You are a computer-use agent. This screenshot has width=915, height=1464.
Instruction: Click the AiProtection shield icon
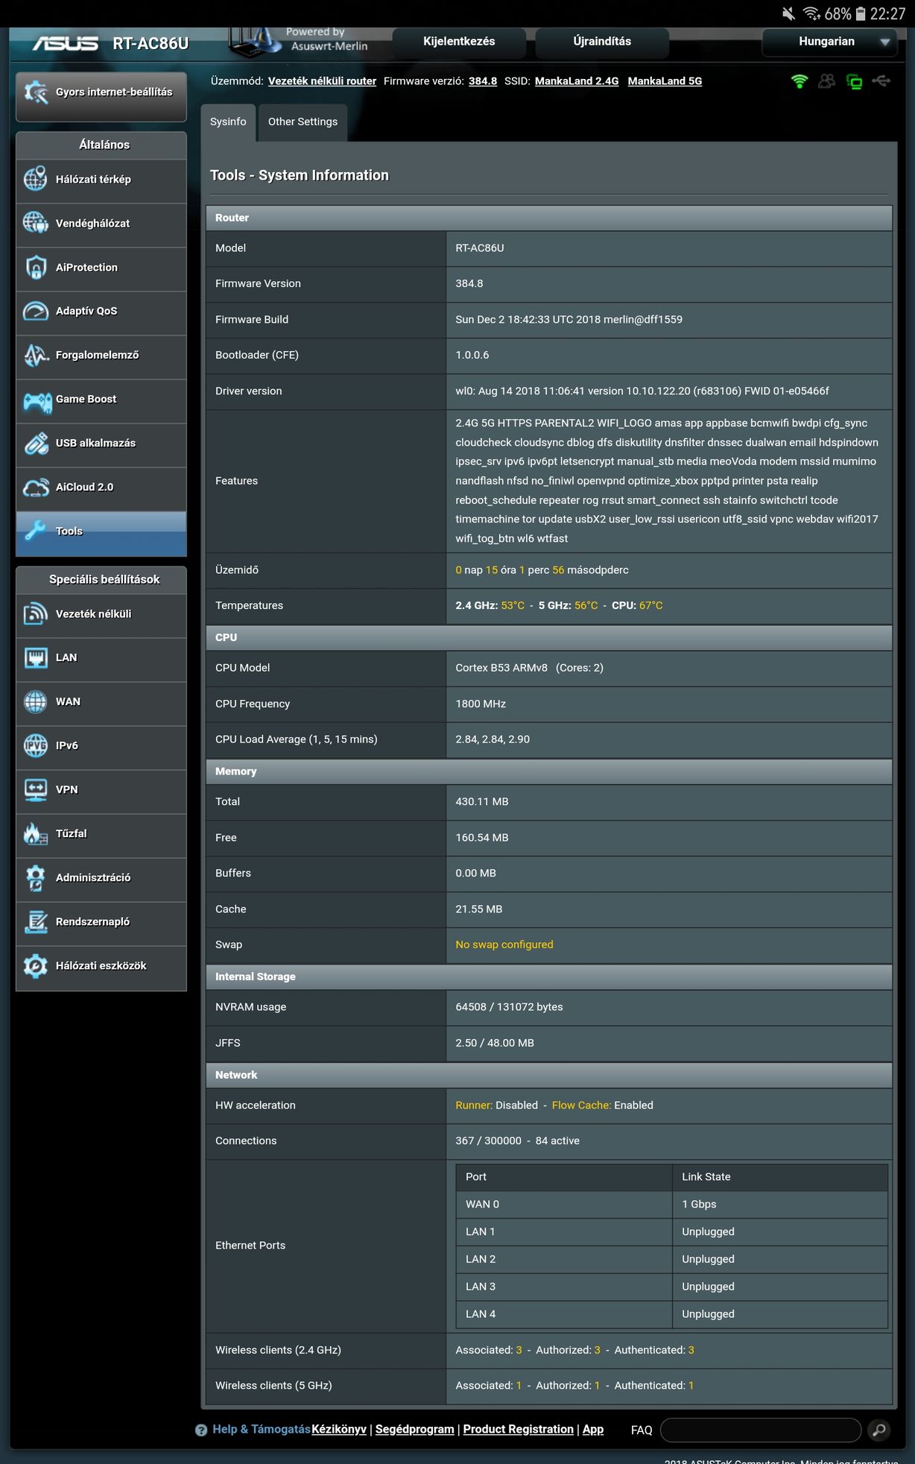[x=36, y=268]
